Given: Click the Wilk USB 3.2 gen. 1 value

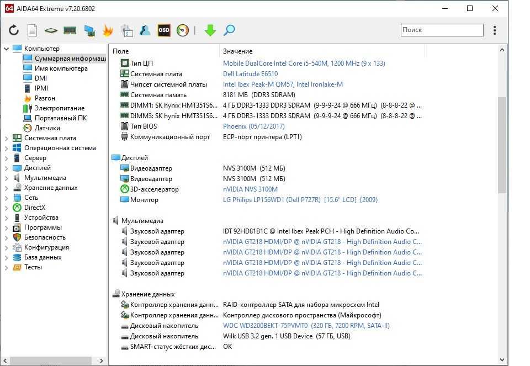Looking at the screenshot, I should point(287,336).
